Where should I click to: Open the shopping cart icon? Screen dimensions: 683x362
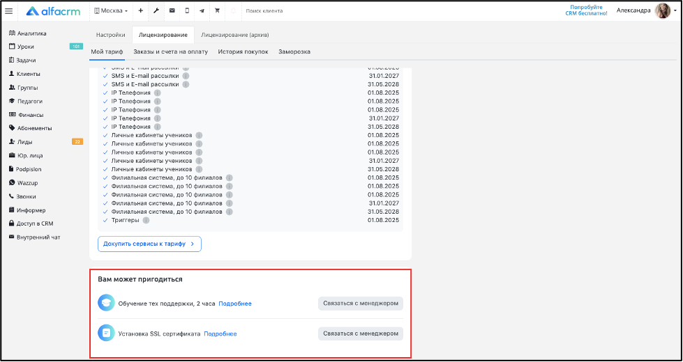point(217,10)
